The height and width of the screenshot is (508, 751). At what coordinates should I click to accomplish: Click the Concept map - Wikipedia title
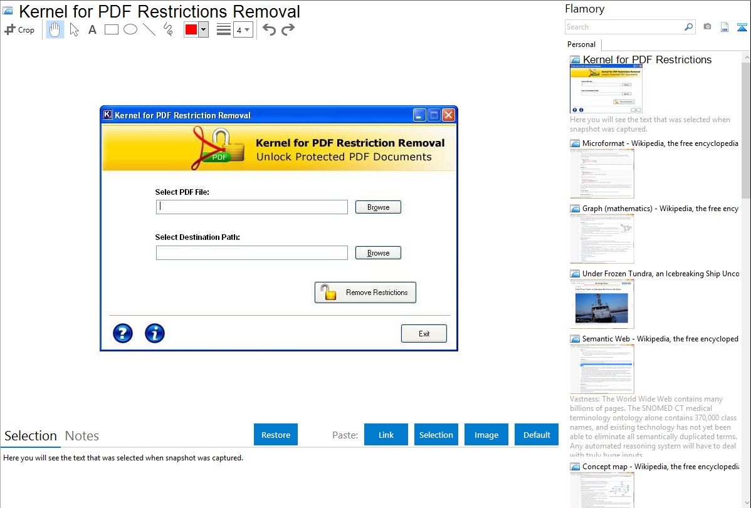(660, 466)
